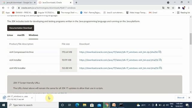This screenshot has width=192, height=108.
Task: Close the java jdk download Google tab
Action: pos(35,2)
